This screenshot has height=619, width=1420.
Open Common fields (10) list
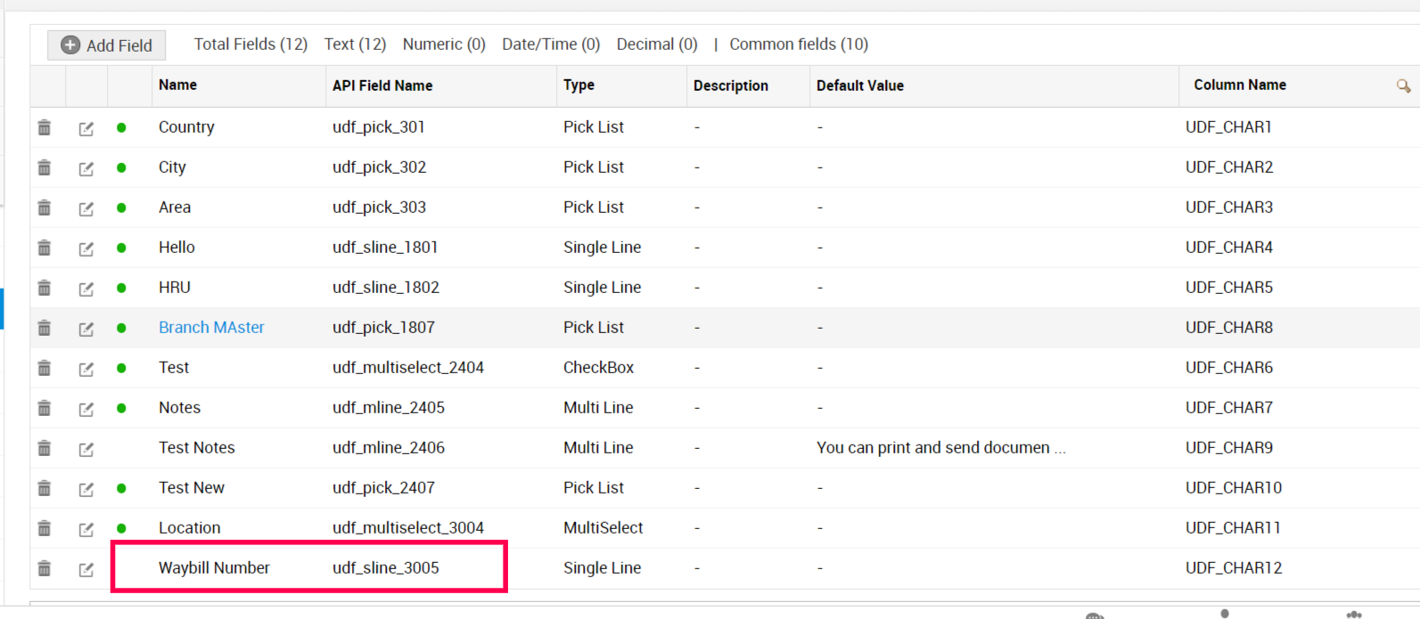coord(799,45)
